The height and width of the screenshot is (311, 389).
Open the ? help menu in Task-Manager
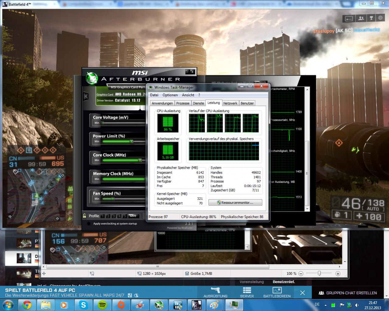point(199,95)
